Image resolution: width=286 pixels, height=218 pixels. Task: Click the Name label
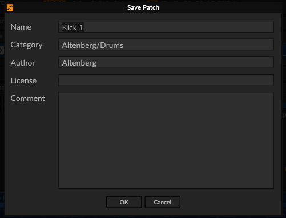click(21, 27)
